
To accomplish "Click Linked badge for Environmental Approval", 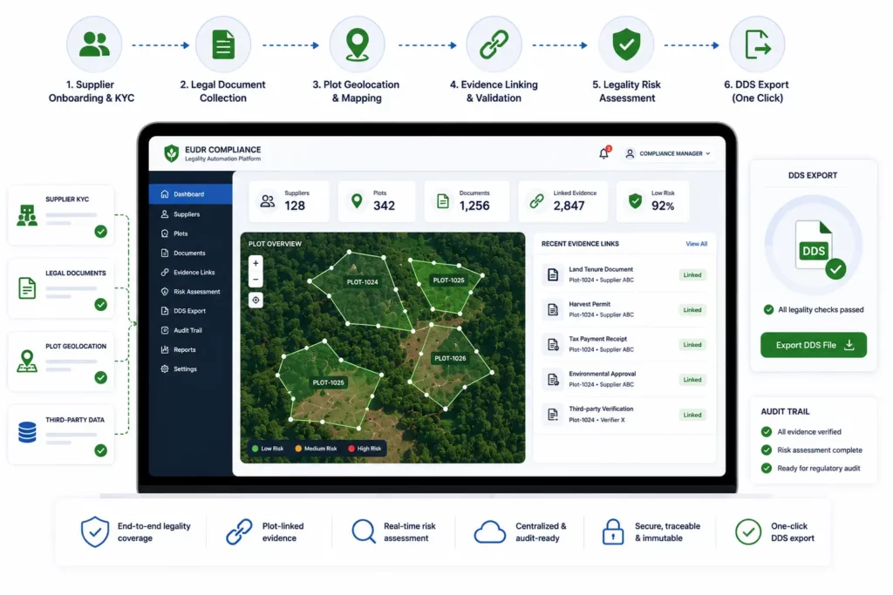I will pos(692,380).
